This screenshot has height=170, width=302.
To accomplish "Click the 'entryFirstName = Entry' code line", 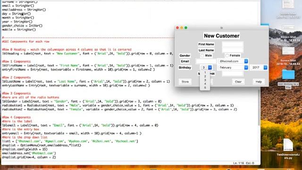I will point(78,69).
